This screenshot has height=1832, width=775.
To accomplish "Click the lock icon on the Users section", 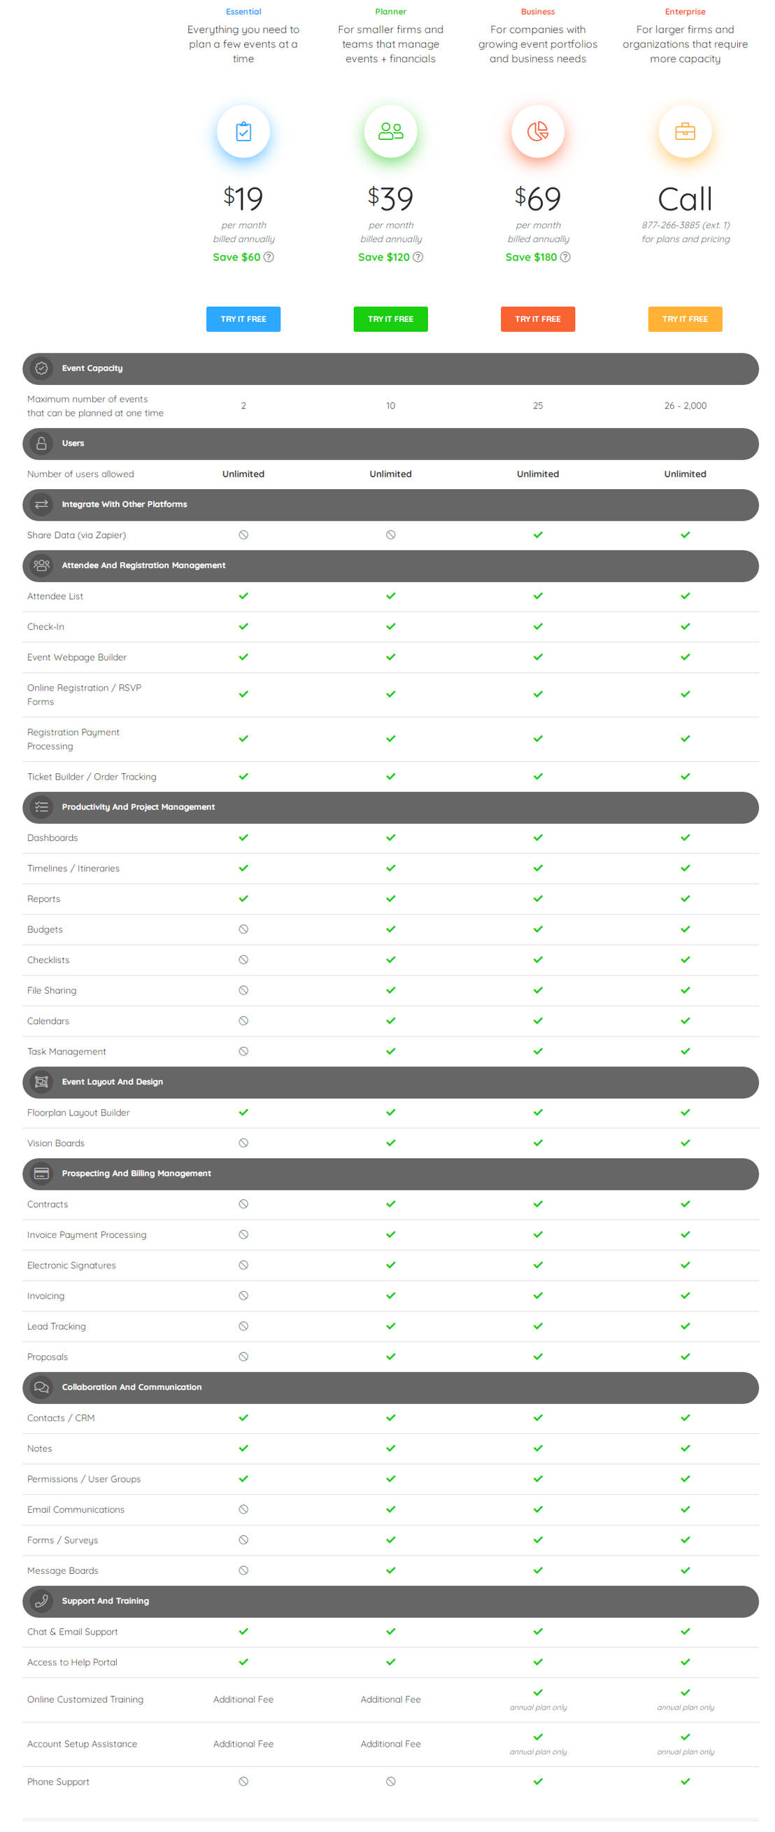I will (41, 443).
